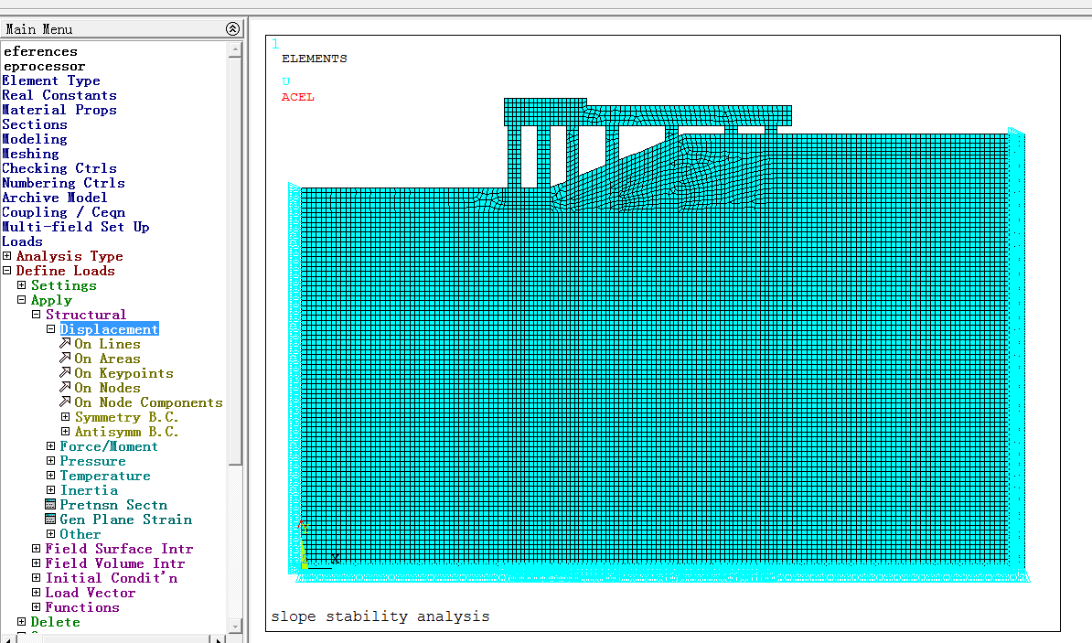Image resolution: width=1092 pixels, height=643 pixels.
Task: Click the arrow icon beside On Node Components
Action: click(x=65, y=402)
